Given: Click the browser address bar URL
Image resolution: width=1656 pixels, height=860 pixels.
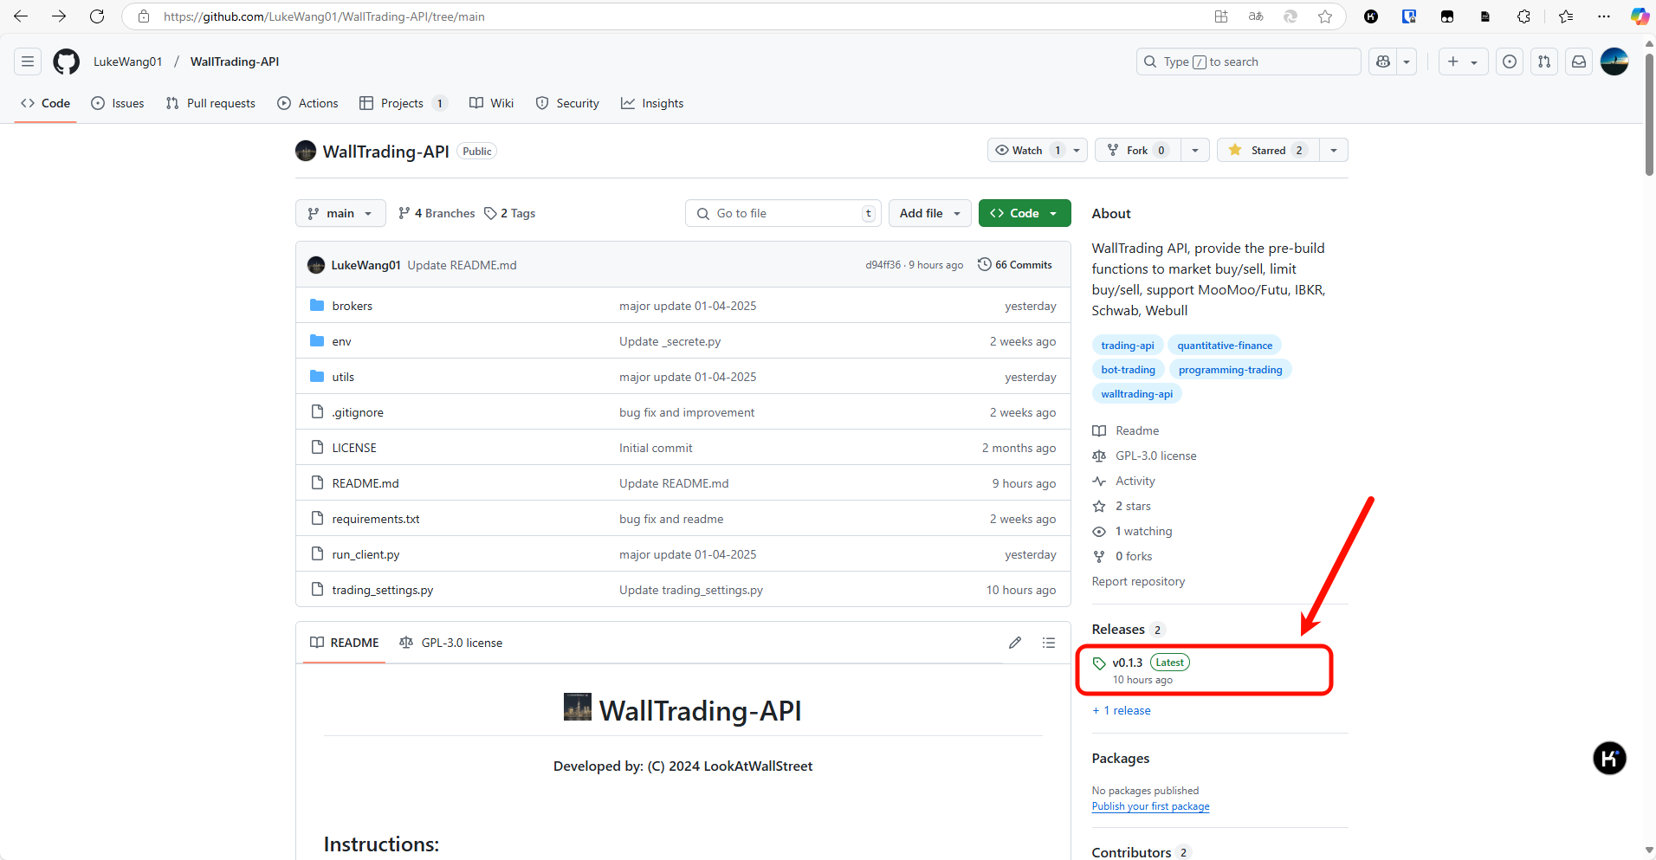Looking at the screenshot, I should (324, 16).
